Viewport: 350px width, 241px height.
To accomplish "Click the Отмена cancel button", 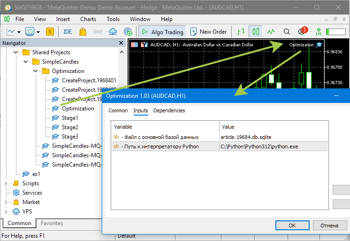I will (329, 226).
